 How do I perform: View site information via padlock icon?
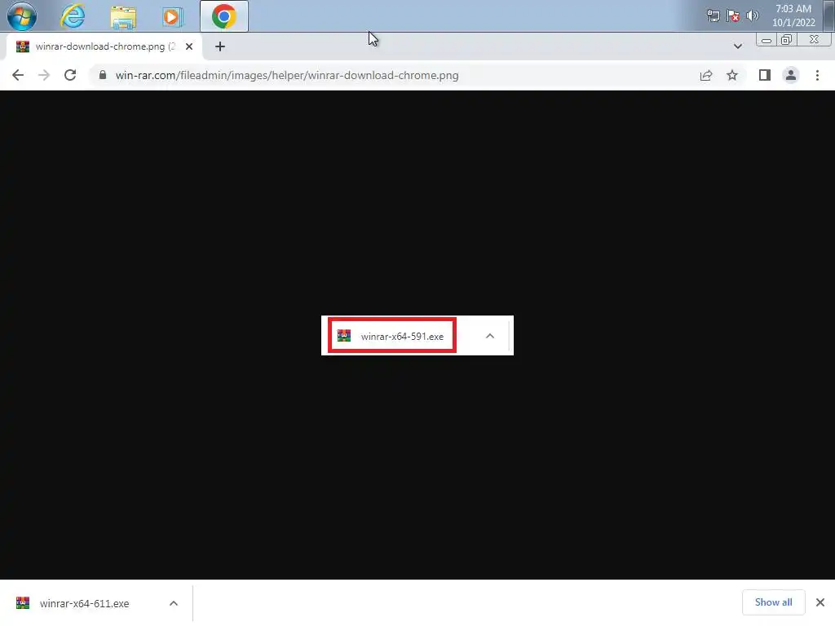(x=103, y=75)
